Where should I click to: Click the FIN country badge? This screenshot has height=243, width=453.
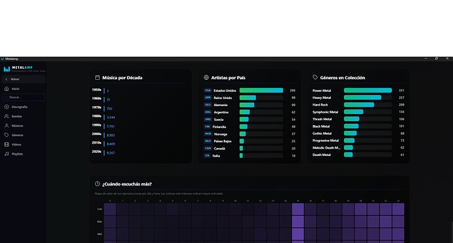click(x=207, y=126)
